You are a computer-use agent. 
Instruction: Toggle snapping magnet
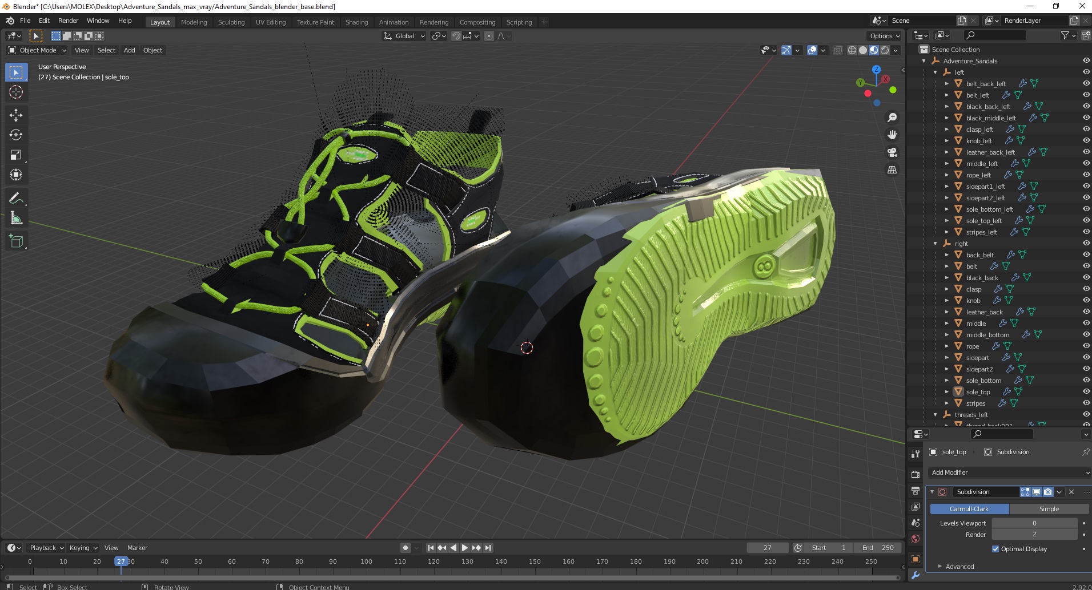pyautogui.click(x=456, y=36)
